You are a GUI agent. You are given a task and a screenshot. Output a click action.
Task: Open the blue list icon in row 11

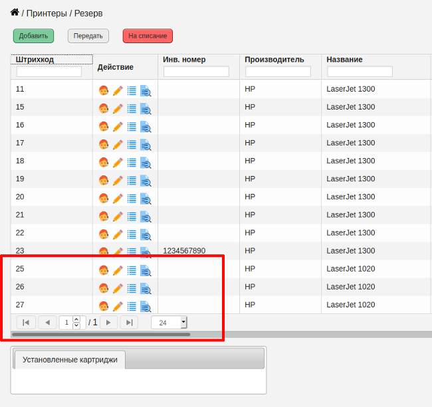[x=132, y=90]
